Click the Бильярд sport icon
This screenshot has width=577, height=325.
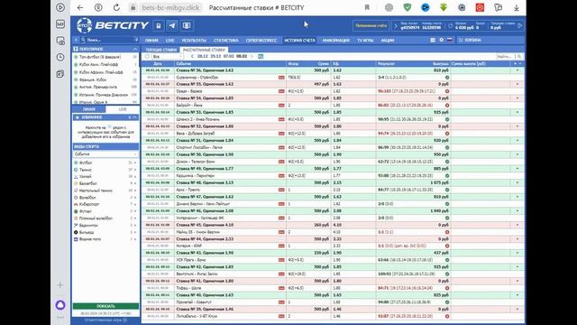[76, 232]
